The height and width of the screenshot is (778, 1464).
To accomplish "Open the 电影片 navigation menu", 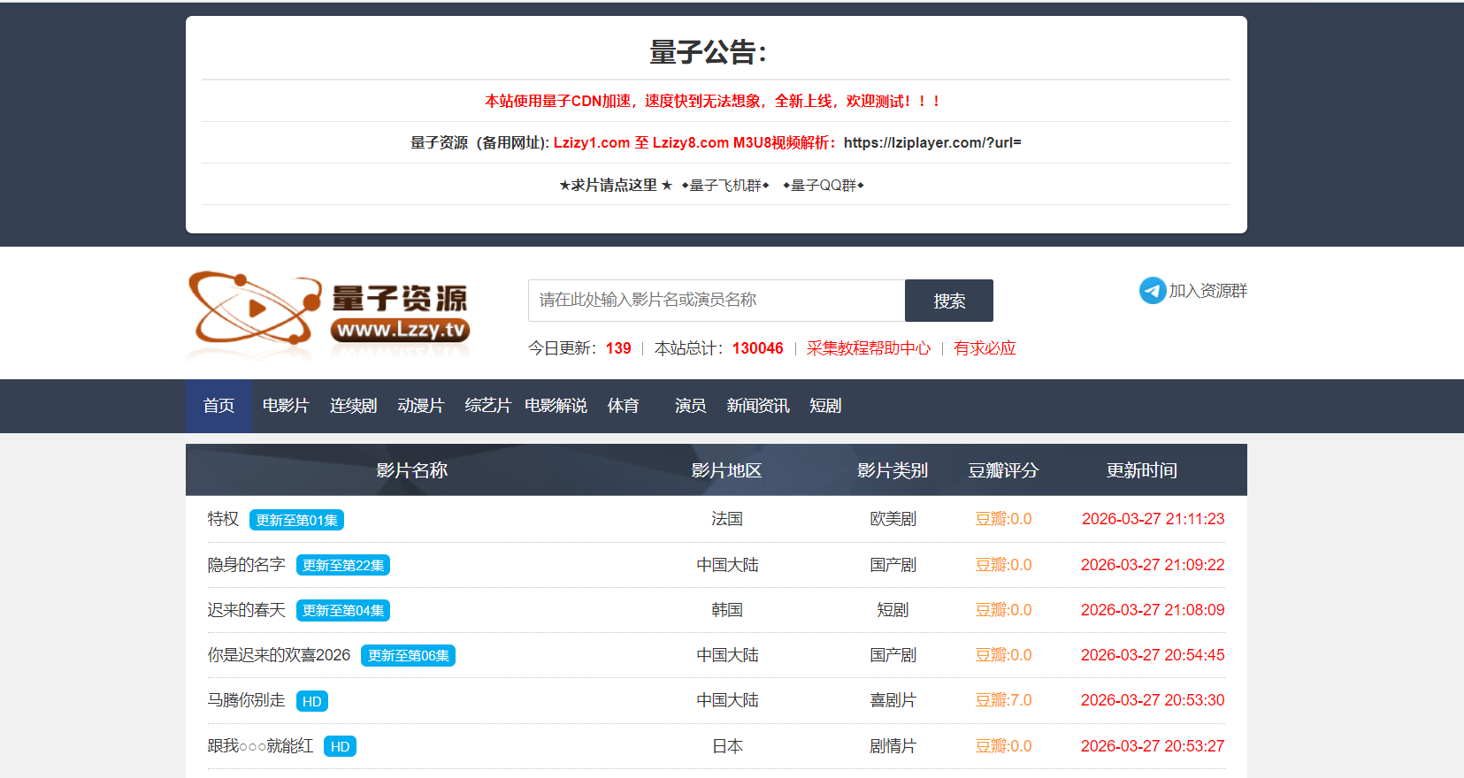I will 286,406.
